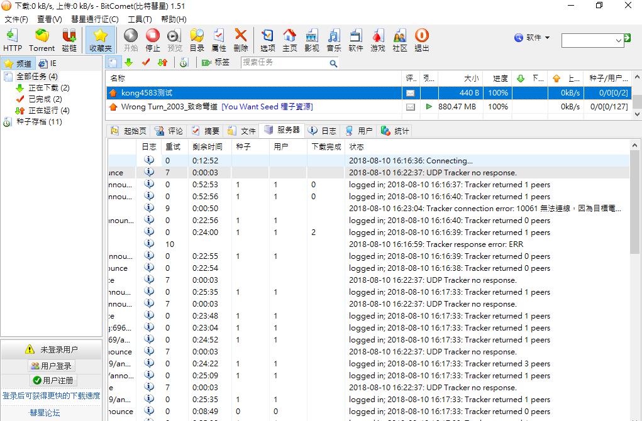Image resolution: width=642 pixels, height=421 pixels.
Task: Click the comment envelope icon for Wrong Turn
Action: coord(410,107)
